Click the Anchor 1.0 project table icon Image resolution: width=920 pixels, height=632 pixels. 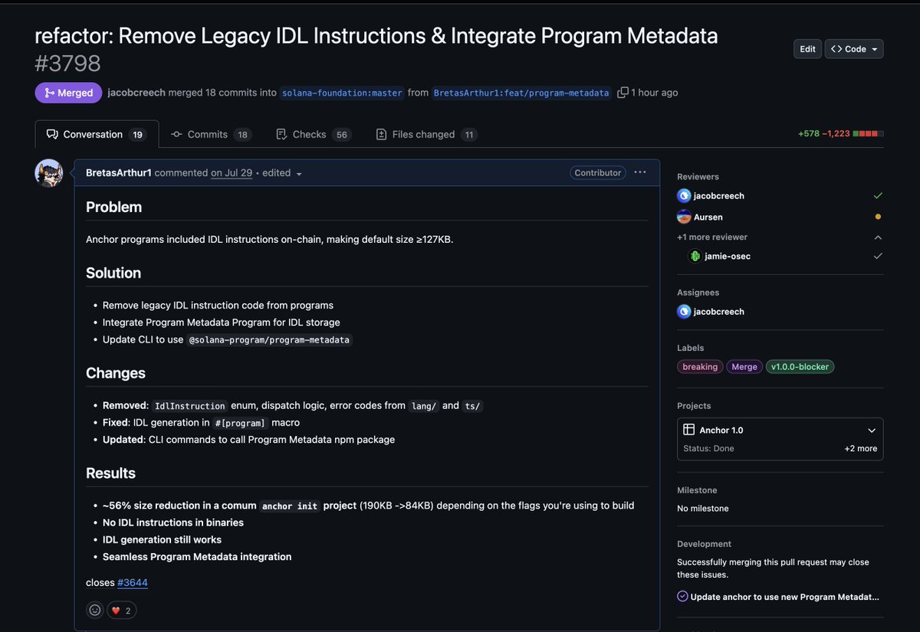pos(689,431)
